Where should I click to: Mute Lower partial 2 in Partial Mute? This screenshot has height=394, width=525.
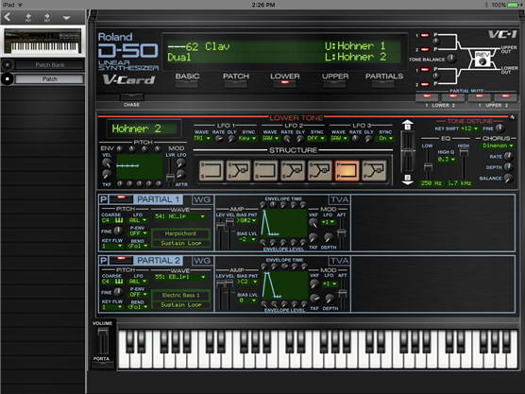pyautogui.click(x=453, y=97)
